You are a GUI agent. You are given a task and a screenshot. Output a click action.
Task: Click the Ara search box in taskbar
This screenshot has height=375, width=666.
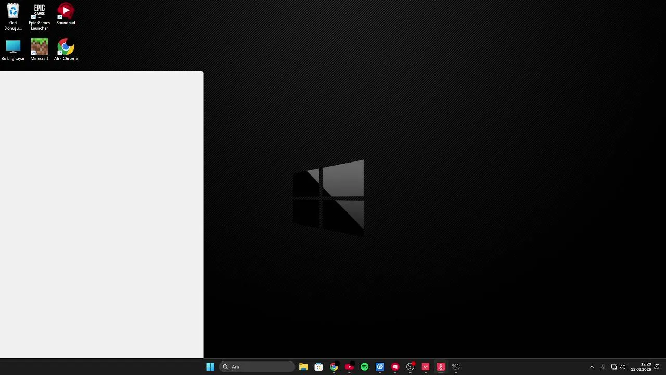[257, 367]
